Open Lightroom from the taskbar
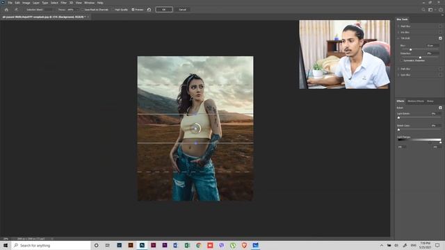This screenshot has height=250, width=445. pos(119,245)
